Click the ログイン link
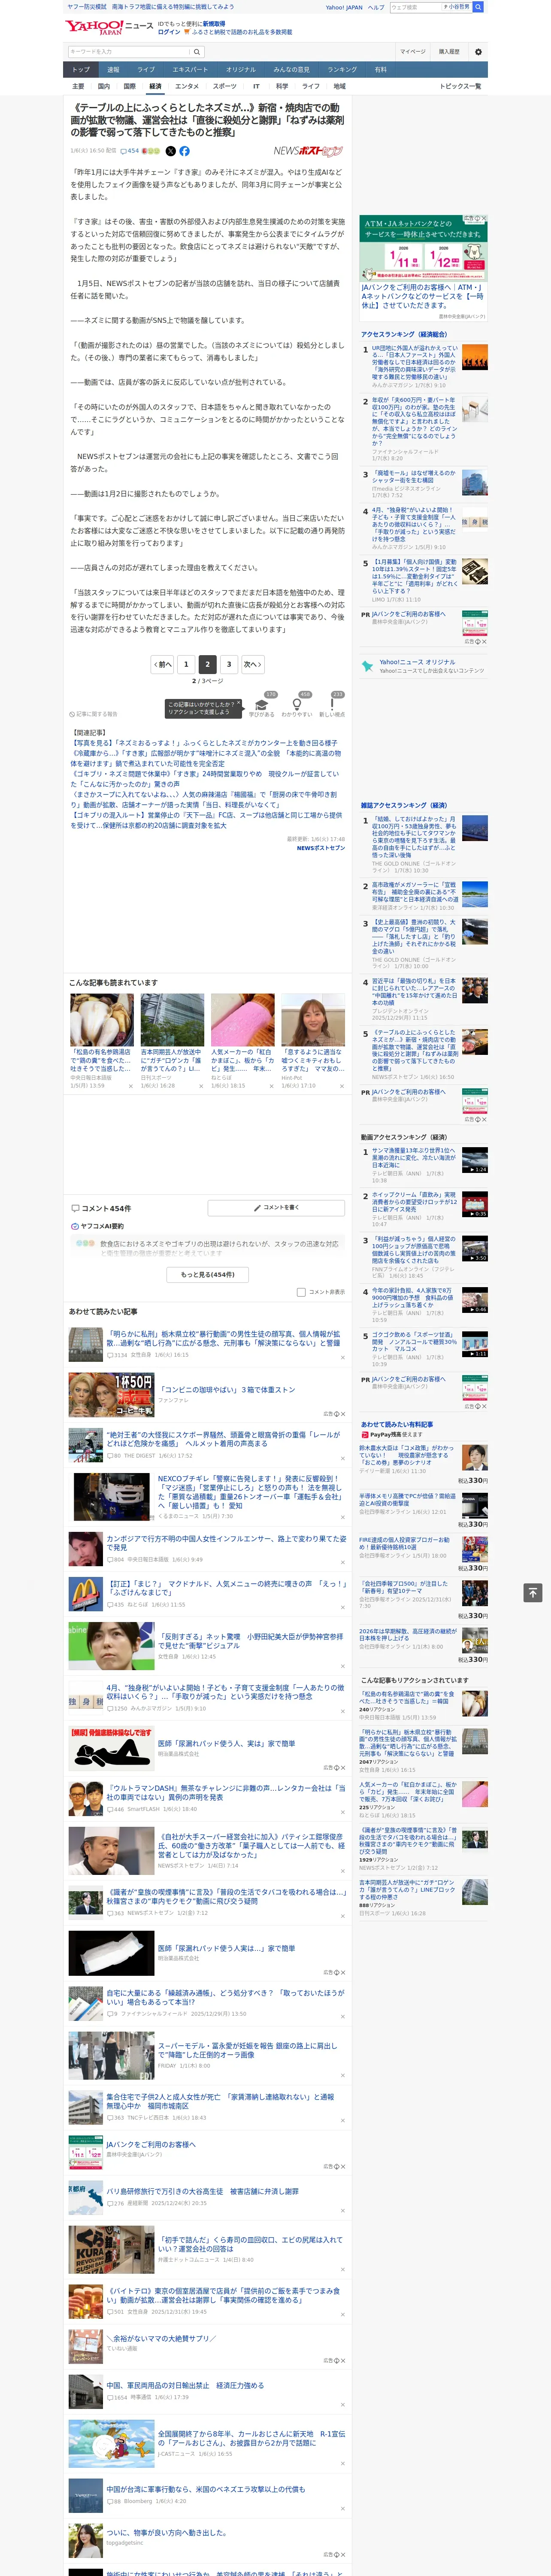 pos(169,32)
